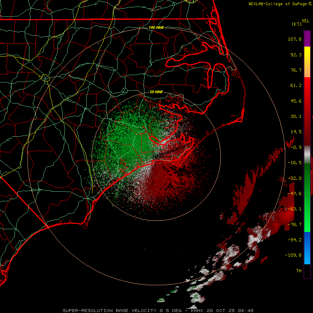Click the blue segment of the velocity color bar
313x313 pixels.
[307, 248]
